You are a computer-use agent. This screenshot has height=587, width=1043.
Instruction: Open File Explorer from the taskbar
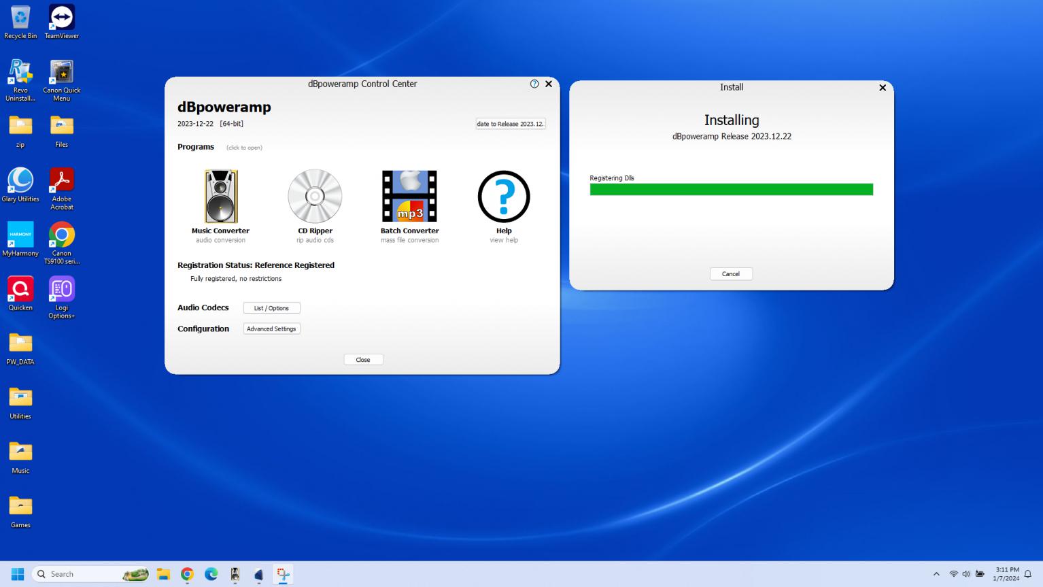[x=163, y=574]
